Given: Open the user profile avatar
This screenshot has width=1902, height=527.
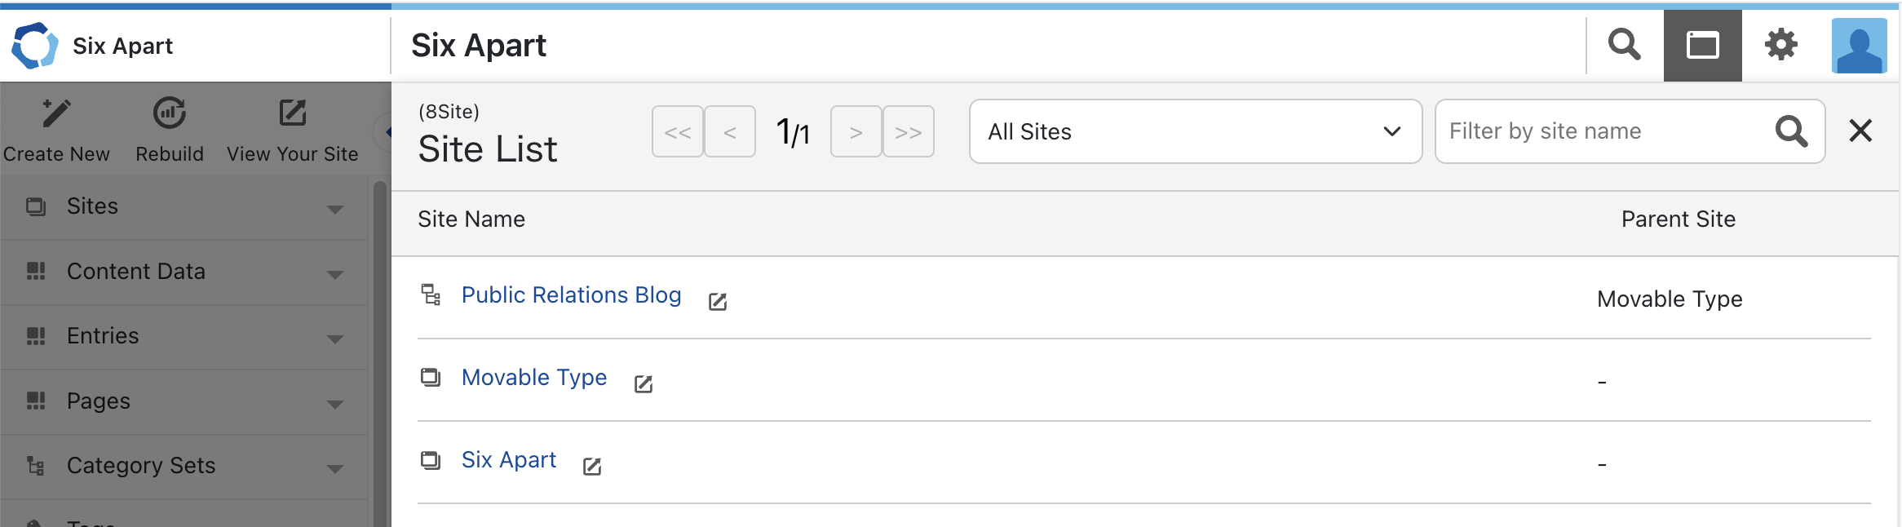Looking at the screenshot, I should pyautogui.click(x=1860, y=46).
